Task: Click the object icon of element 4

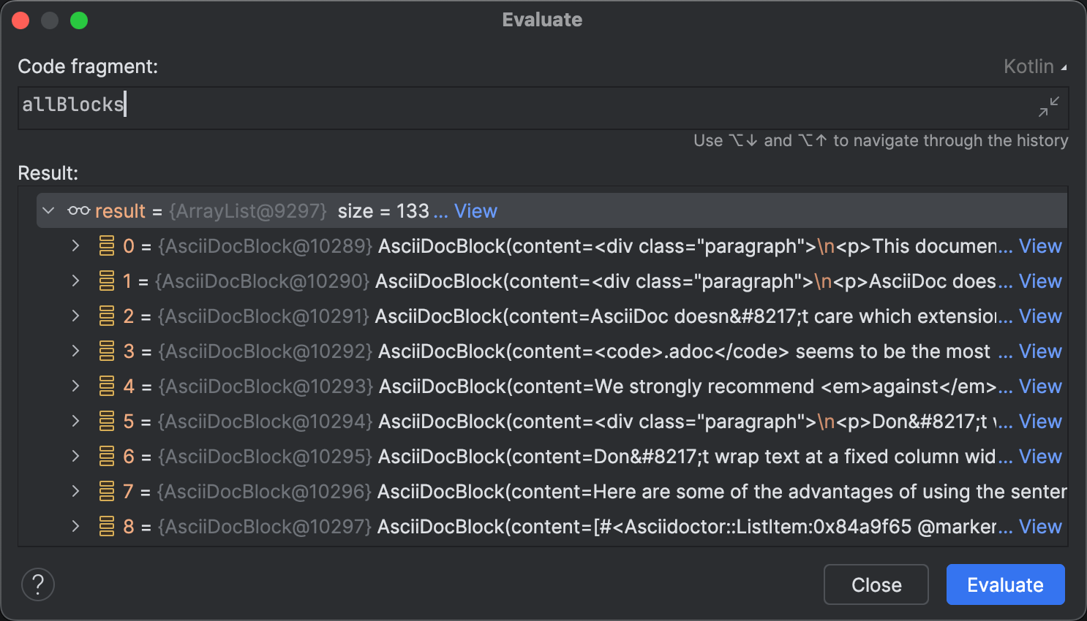Action: click(x=107, y=386)
